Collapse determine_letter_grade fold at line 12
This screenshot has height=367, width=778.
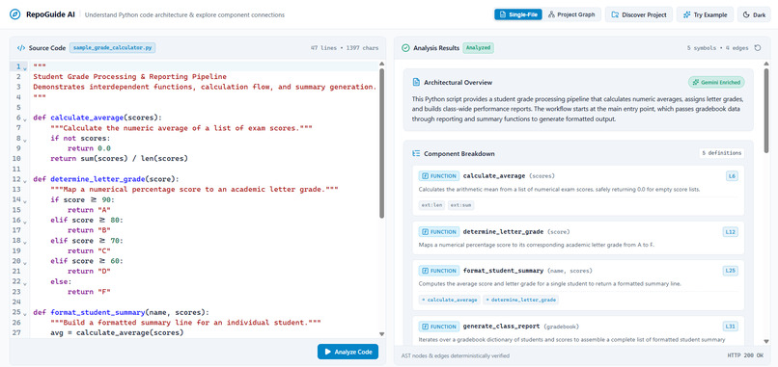click(25, 180)
